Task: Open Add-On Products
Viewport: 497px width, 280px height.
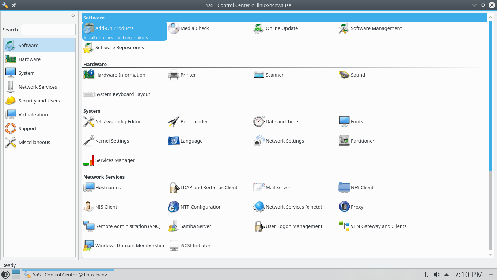Action: click(125, 31)
